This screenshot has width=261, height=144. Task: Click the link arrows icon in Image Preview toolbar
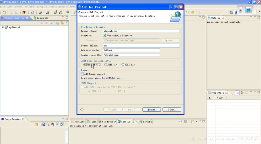[x=37, y=124]
